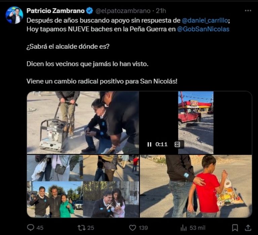This screenshot has width=258, height=235.
Task: Open the Patricio Zambrano display name
Action: [56, 11]
